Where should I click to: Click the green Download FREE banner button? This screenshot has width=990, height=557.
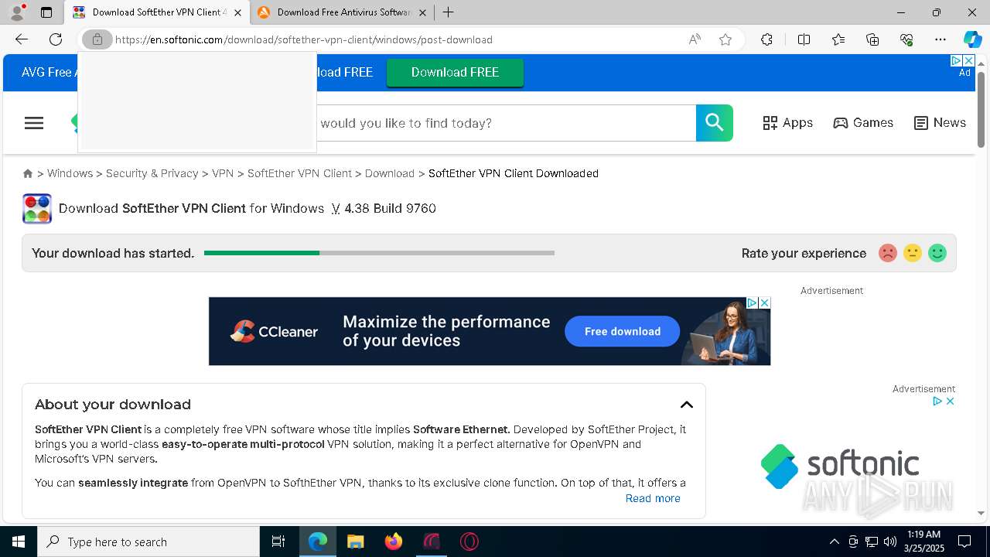click(455, 72)
